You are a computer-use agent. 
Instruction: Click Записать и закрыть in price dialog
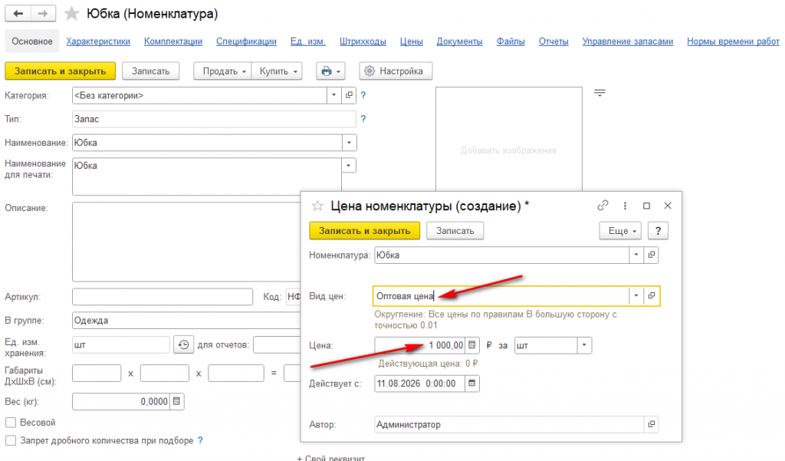click(364, 230)
